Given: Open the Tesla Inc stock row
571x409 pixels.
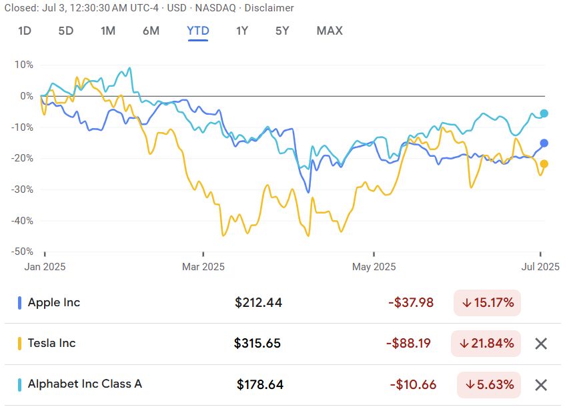Looking at the screenshot, I should 283,344.
